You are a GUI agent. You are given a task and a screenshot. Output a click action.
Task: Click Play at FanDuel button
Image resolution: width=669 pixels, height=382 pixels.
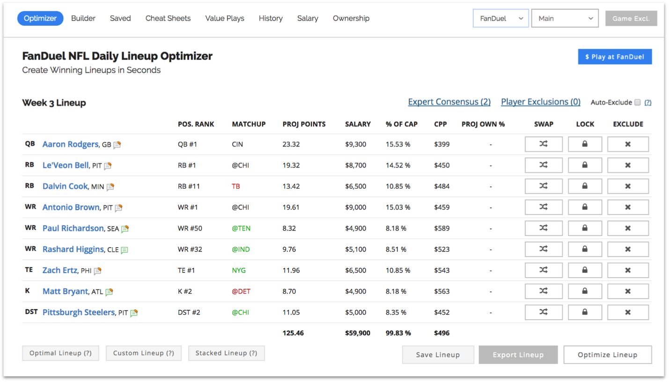click(x=615, y=57)
